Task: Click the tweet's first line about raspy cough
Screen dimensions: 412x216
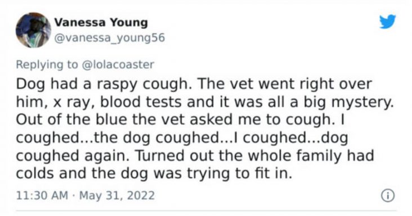Action: coord(194,84)
